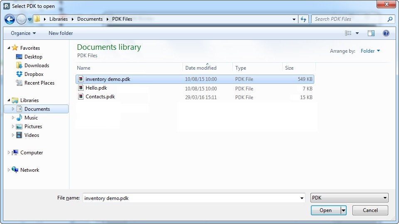Expand the Computer tree node
399x224 pixels.
point(9,153)
